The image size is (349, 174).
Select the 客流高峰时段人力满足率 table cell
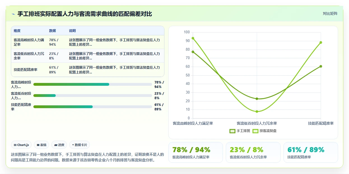pos(29,42)
